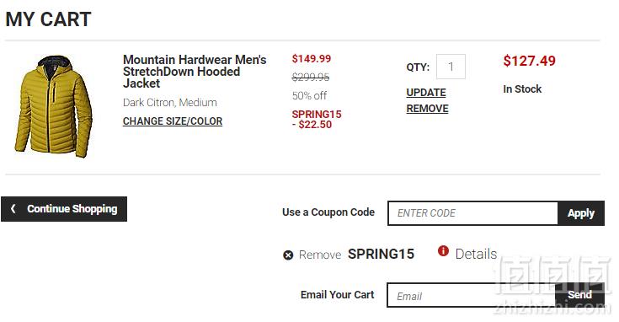This screenshot has width=619, height=322.
Task: Apply the coupon code
Action: coord(581,213)
